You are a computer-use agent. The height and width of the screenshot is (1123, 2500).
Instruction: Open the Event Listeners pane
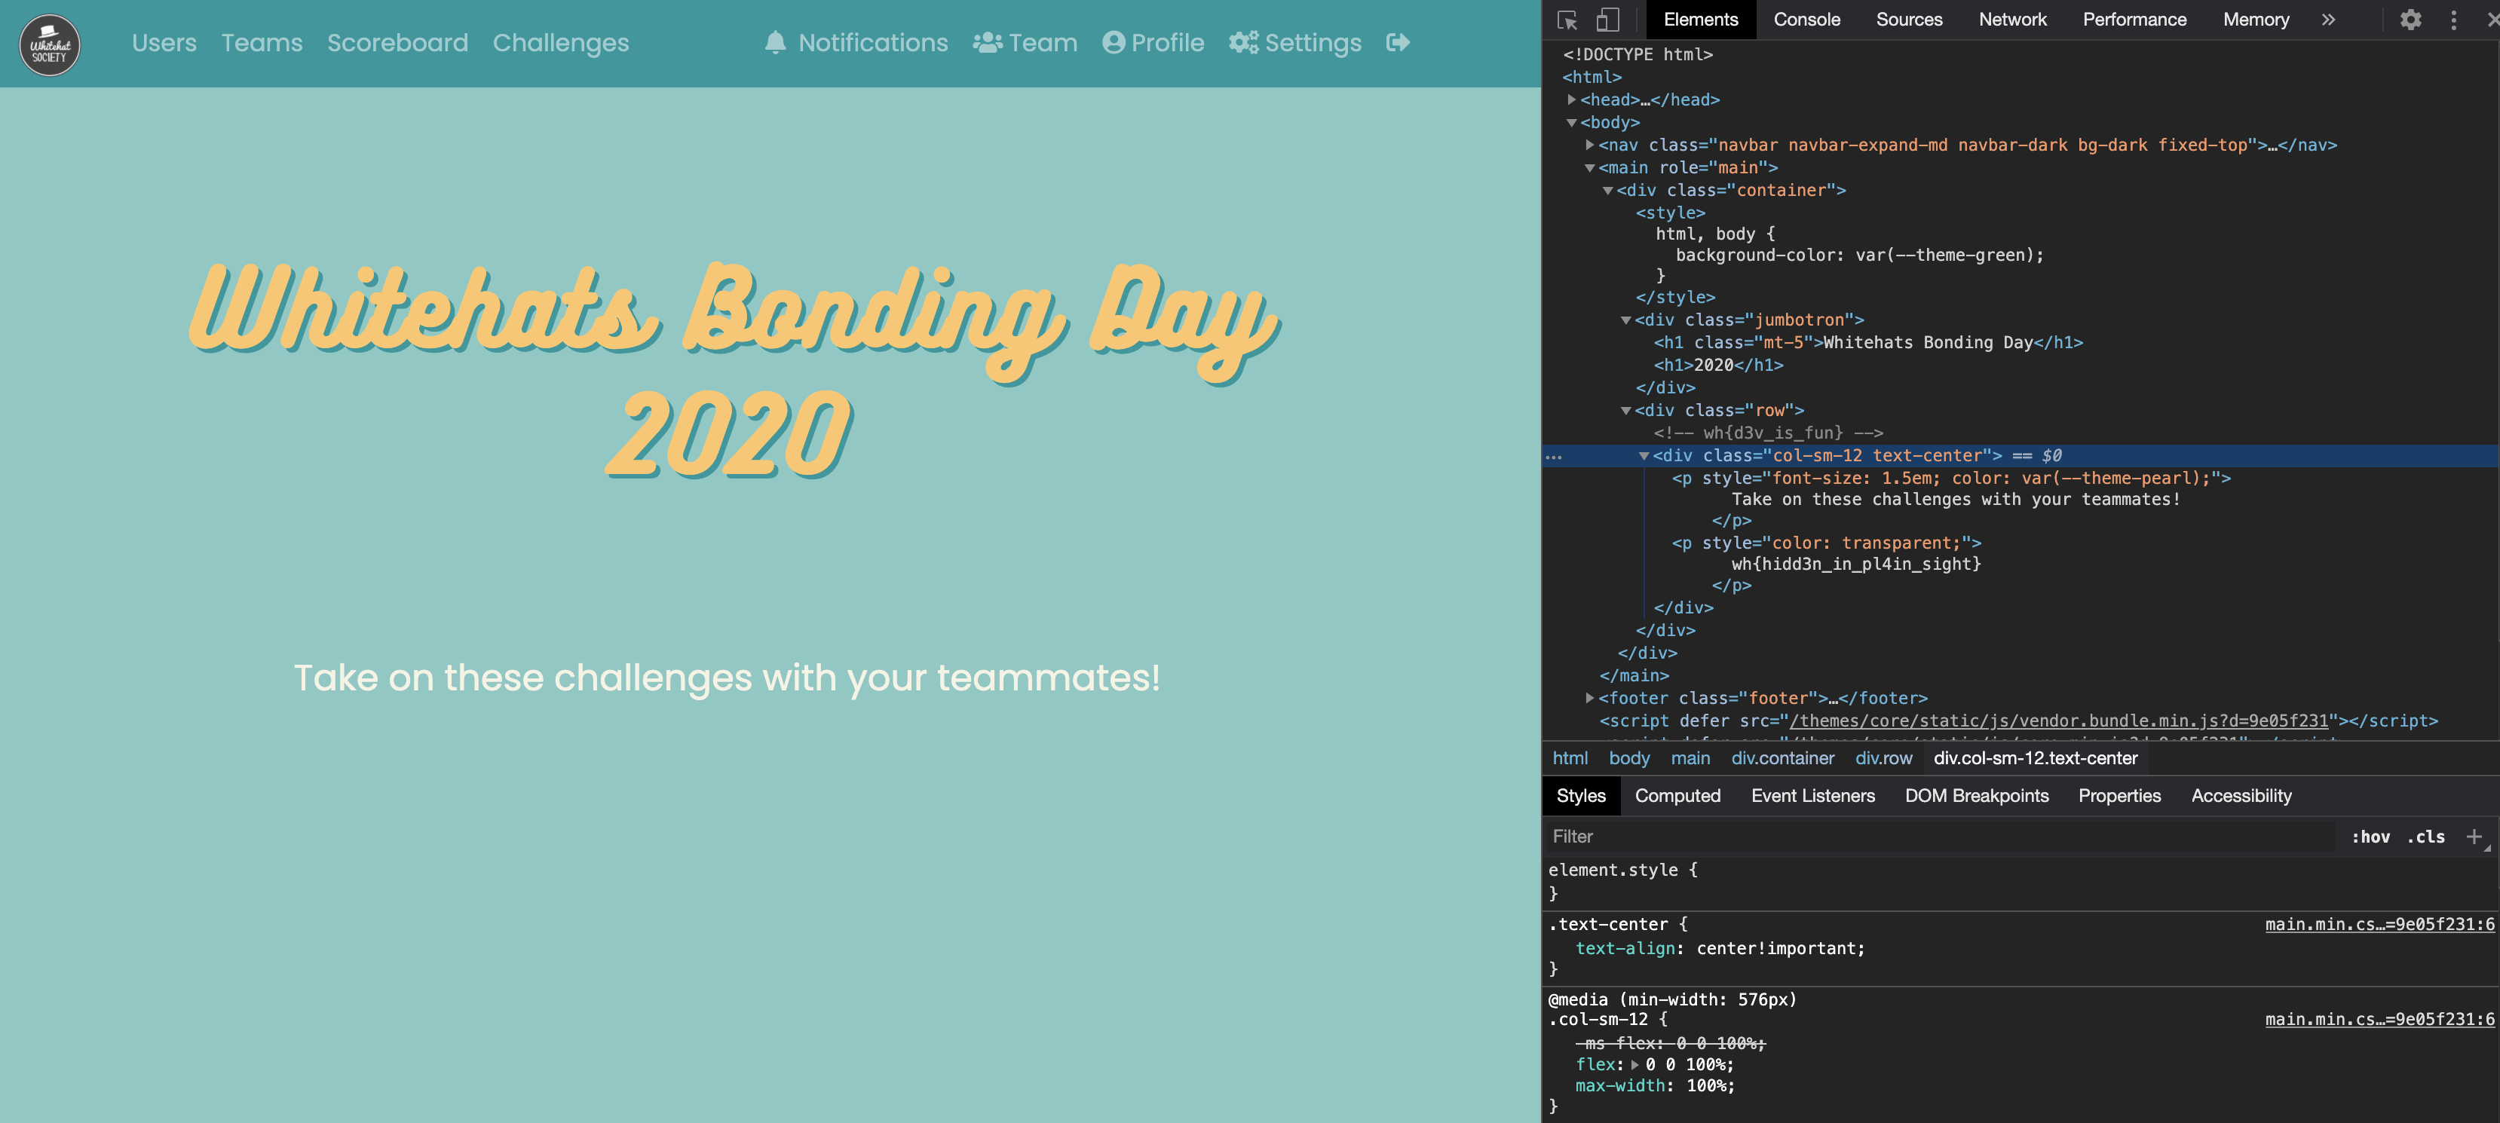point(1812,796)
